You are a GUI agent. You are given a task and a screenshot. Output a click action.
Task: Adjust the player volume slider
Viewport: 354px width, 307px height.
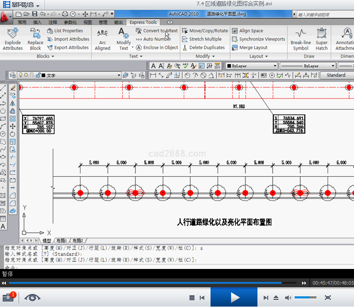305,298
